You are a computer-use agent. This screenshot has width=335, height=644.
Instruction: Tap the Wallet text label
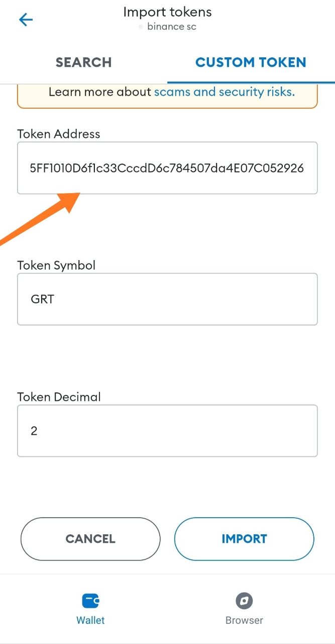click(x=90, y=620)
